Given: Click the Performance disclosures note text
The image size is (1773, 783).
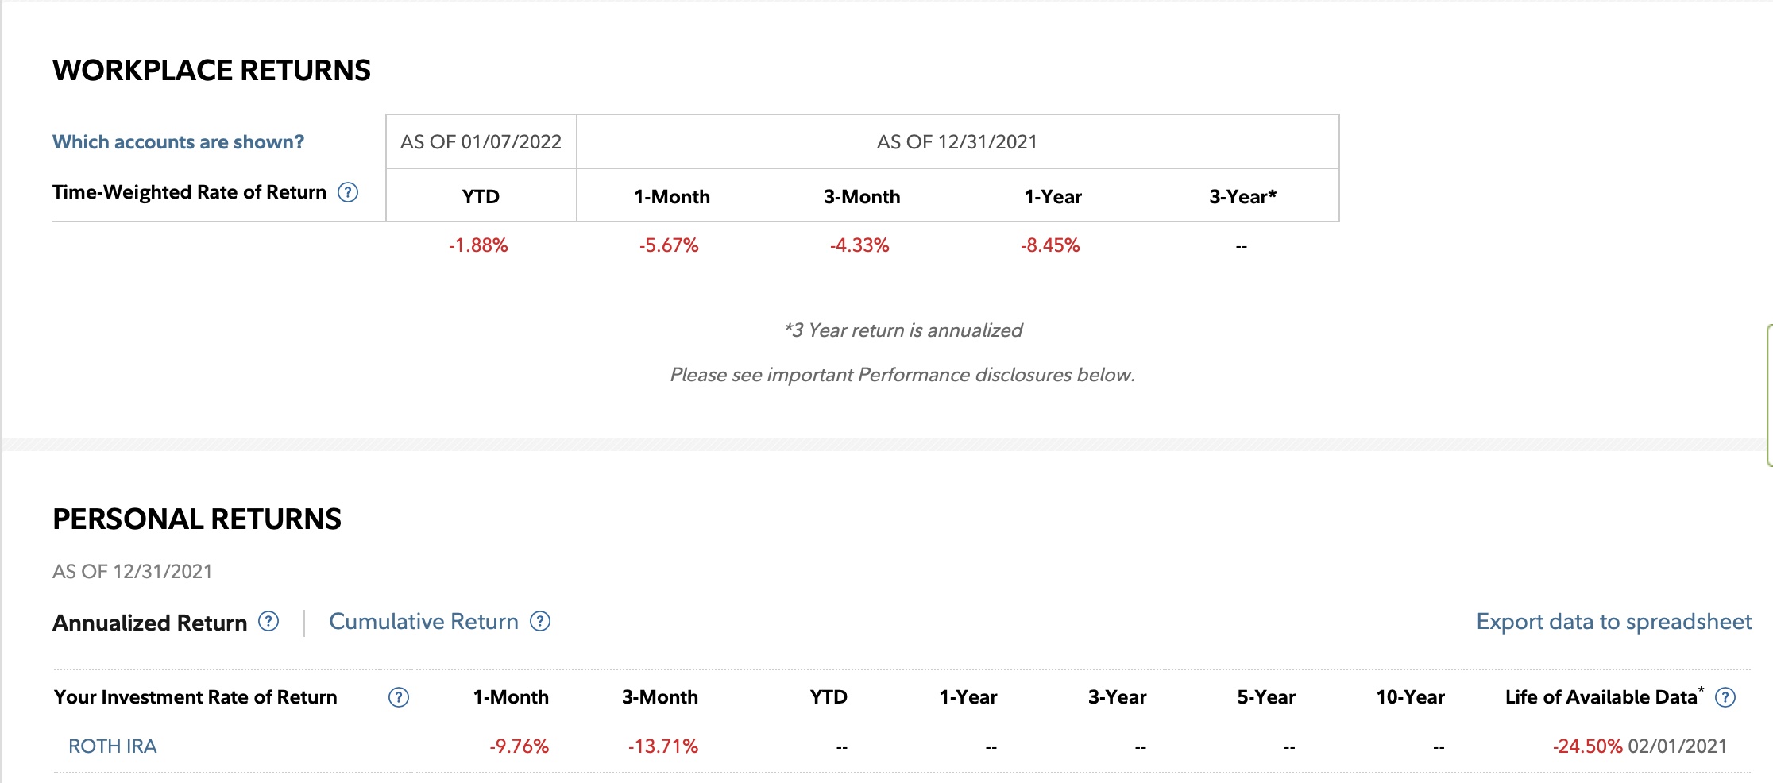Looking at the screenshot, I should 902,375.
